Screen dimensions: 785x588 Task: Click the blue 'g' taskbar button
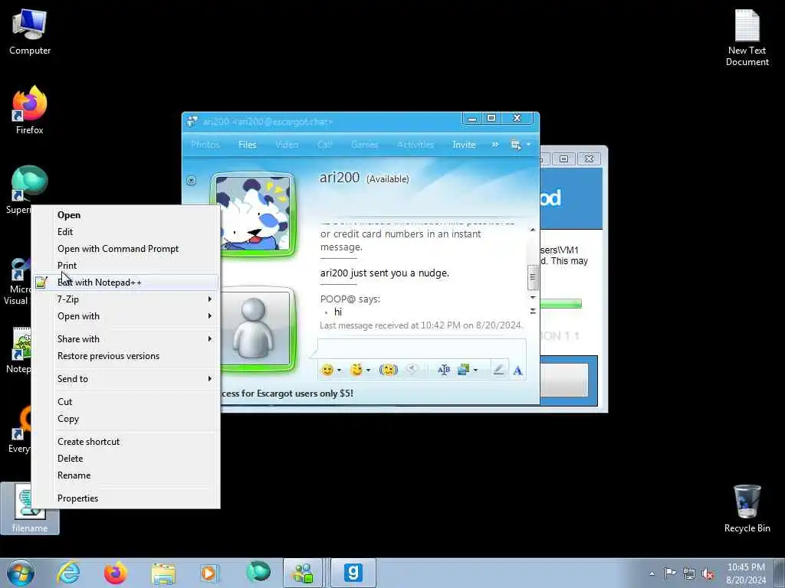353,573
